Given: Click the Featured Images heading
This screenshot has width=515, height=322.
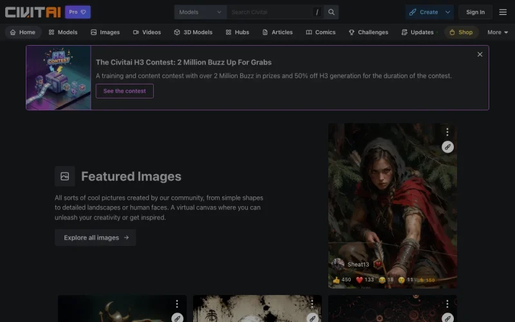Looking at the screenshot, I should 131,176.
